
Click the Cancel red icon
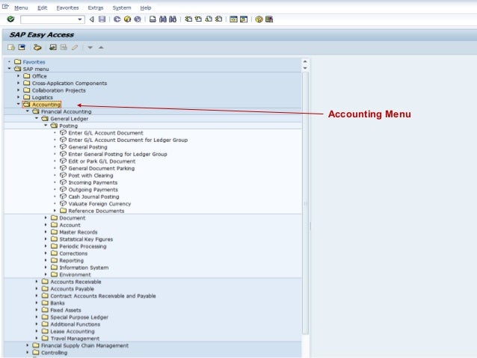coord(138,19)
